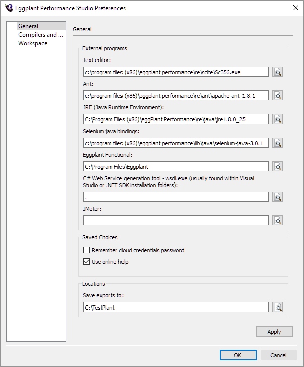The height and width of the screenshot is (367, 304).
Task: Browse for Eggplant Functional install folder
Action: 277,166
